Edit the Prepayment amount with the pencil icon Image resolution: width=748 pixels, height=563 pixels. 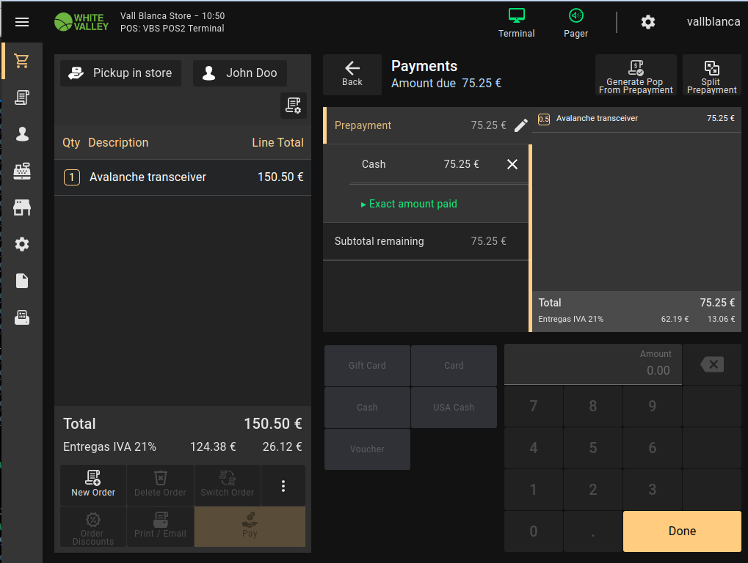[x=520, y=125]
